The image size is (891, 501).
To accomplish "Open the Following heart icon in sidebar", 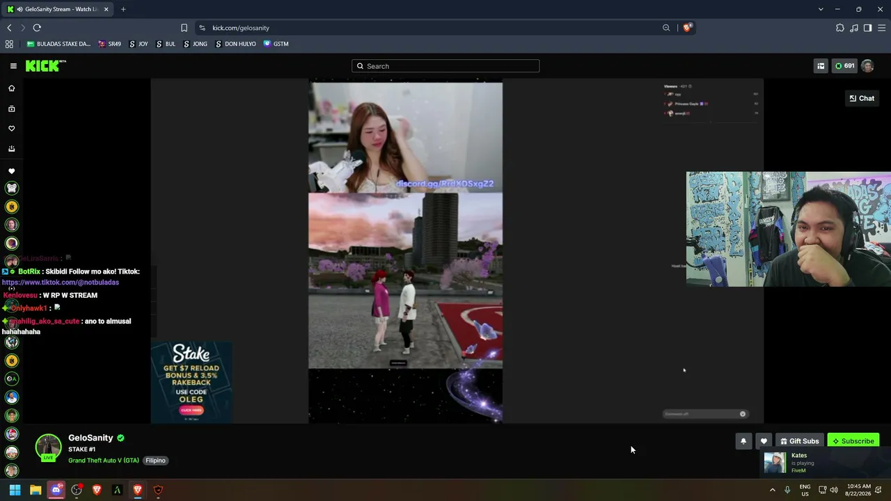I will coord(11,129).
